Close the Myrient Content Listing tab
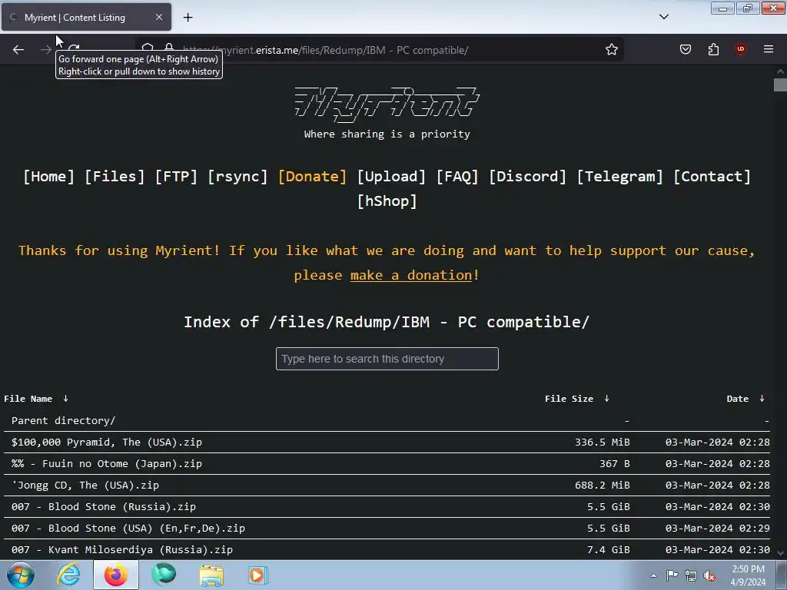The width and height of the screenshot is (787, 590). 158,17
